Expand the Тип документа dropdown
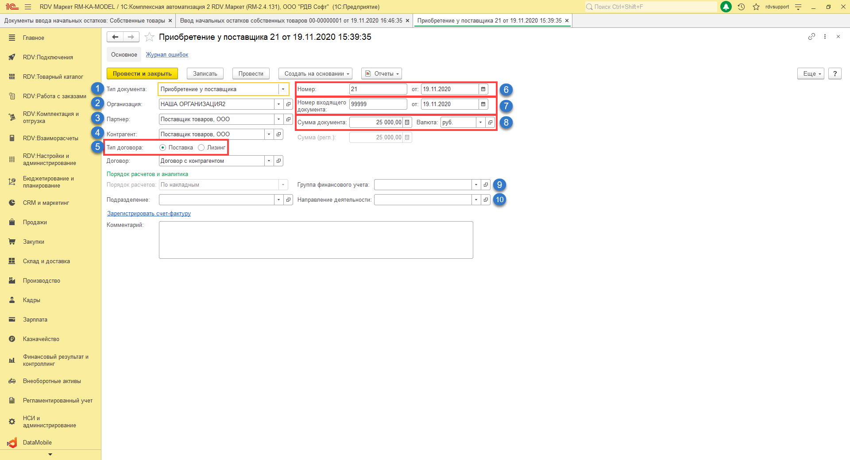Viewport: 850px width, 460px height. tap(283, 89)
